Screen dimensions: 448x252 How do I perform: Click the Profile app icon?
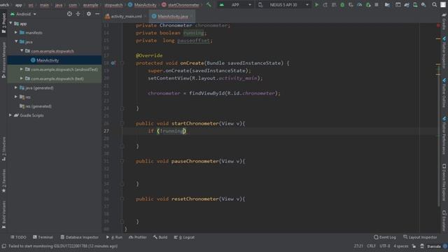tap(359, 5)
